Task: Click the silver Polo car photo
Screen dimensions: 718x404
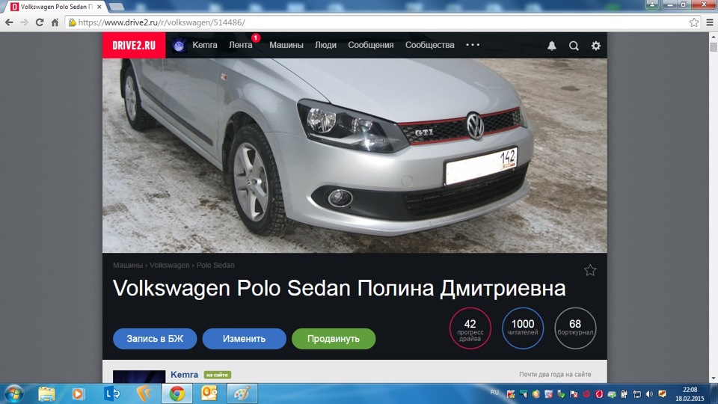Action: pyautogui.click(x=355, y=156)
